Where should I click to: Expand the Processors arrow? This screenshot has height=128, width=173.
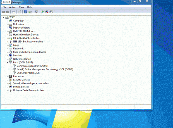point(7,77)
